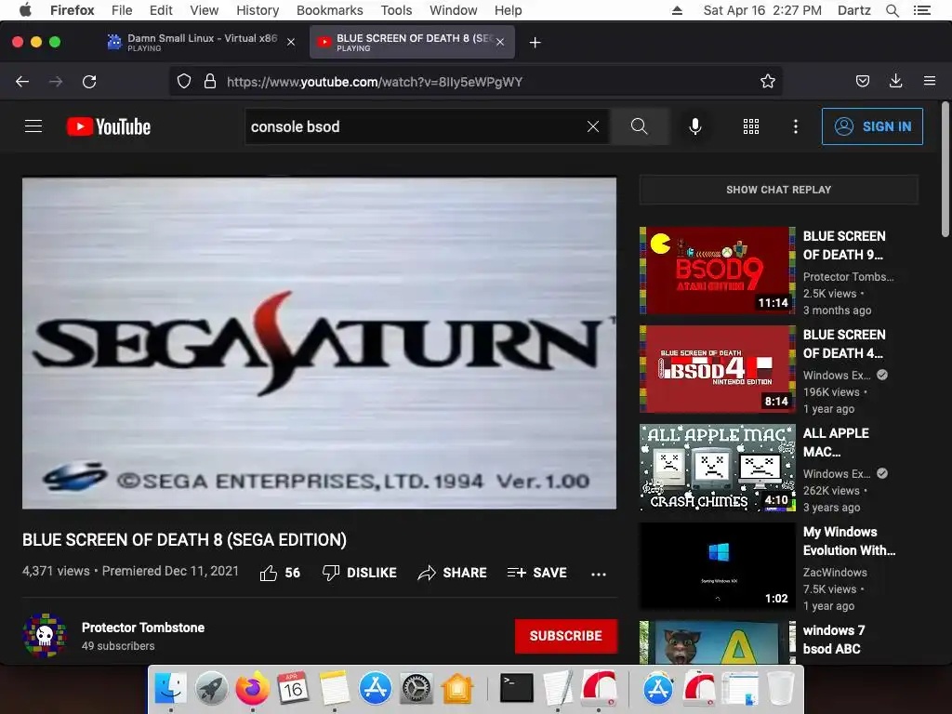952x714 pixels.
Task: Open the Firefox File menu
Action: coord(122,10)
